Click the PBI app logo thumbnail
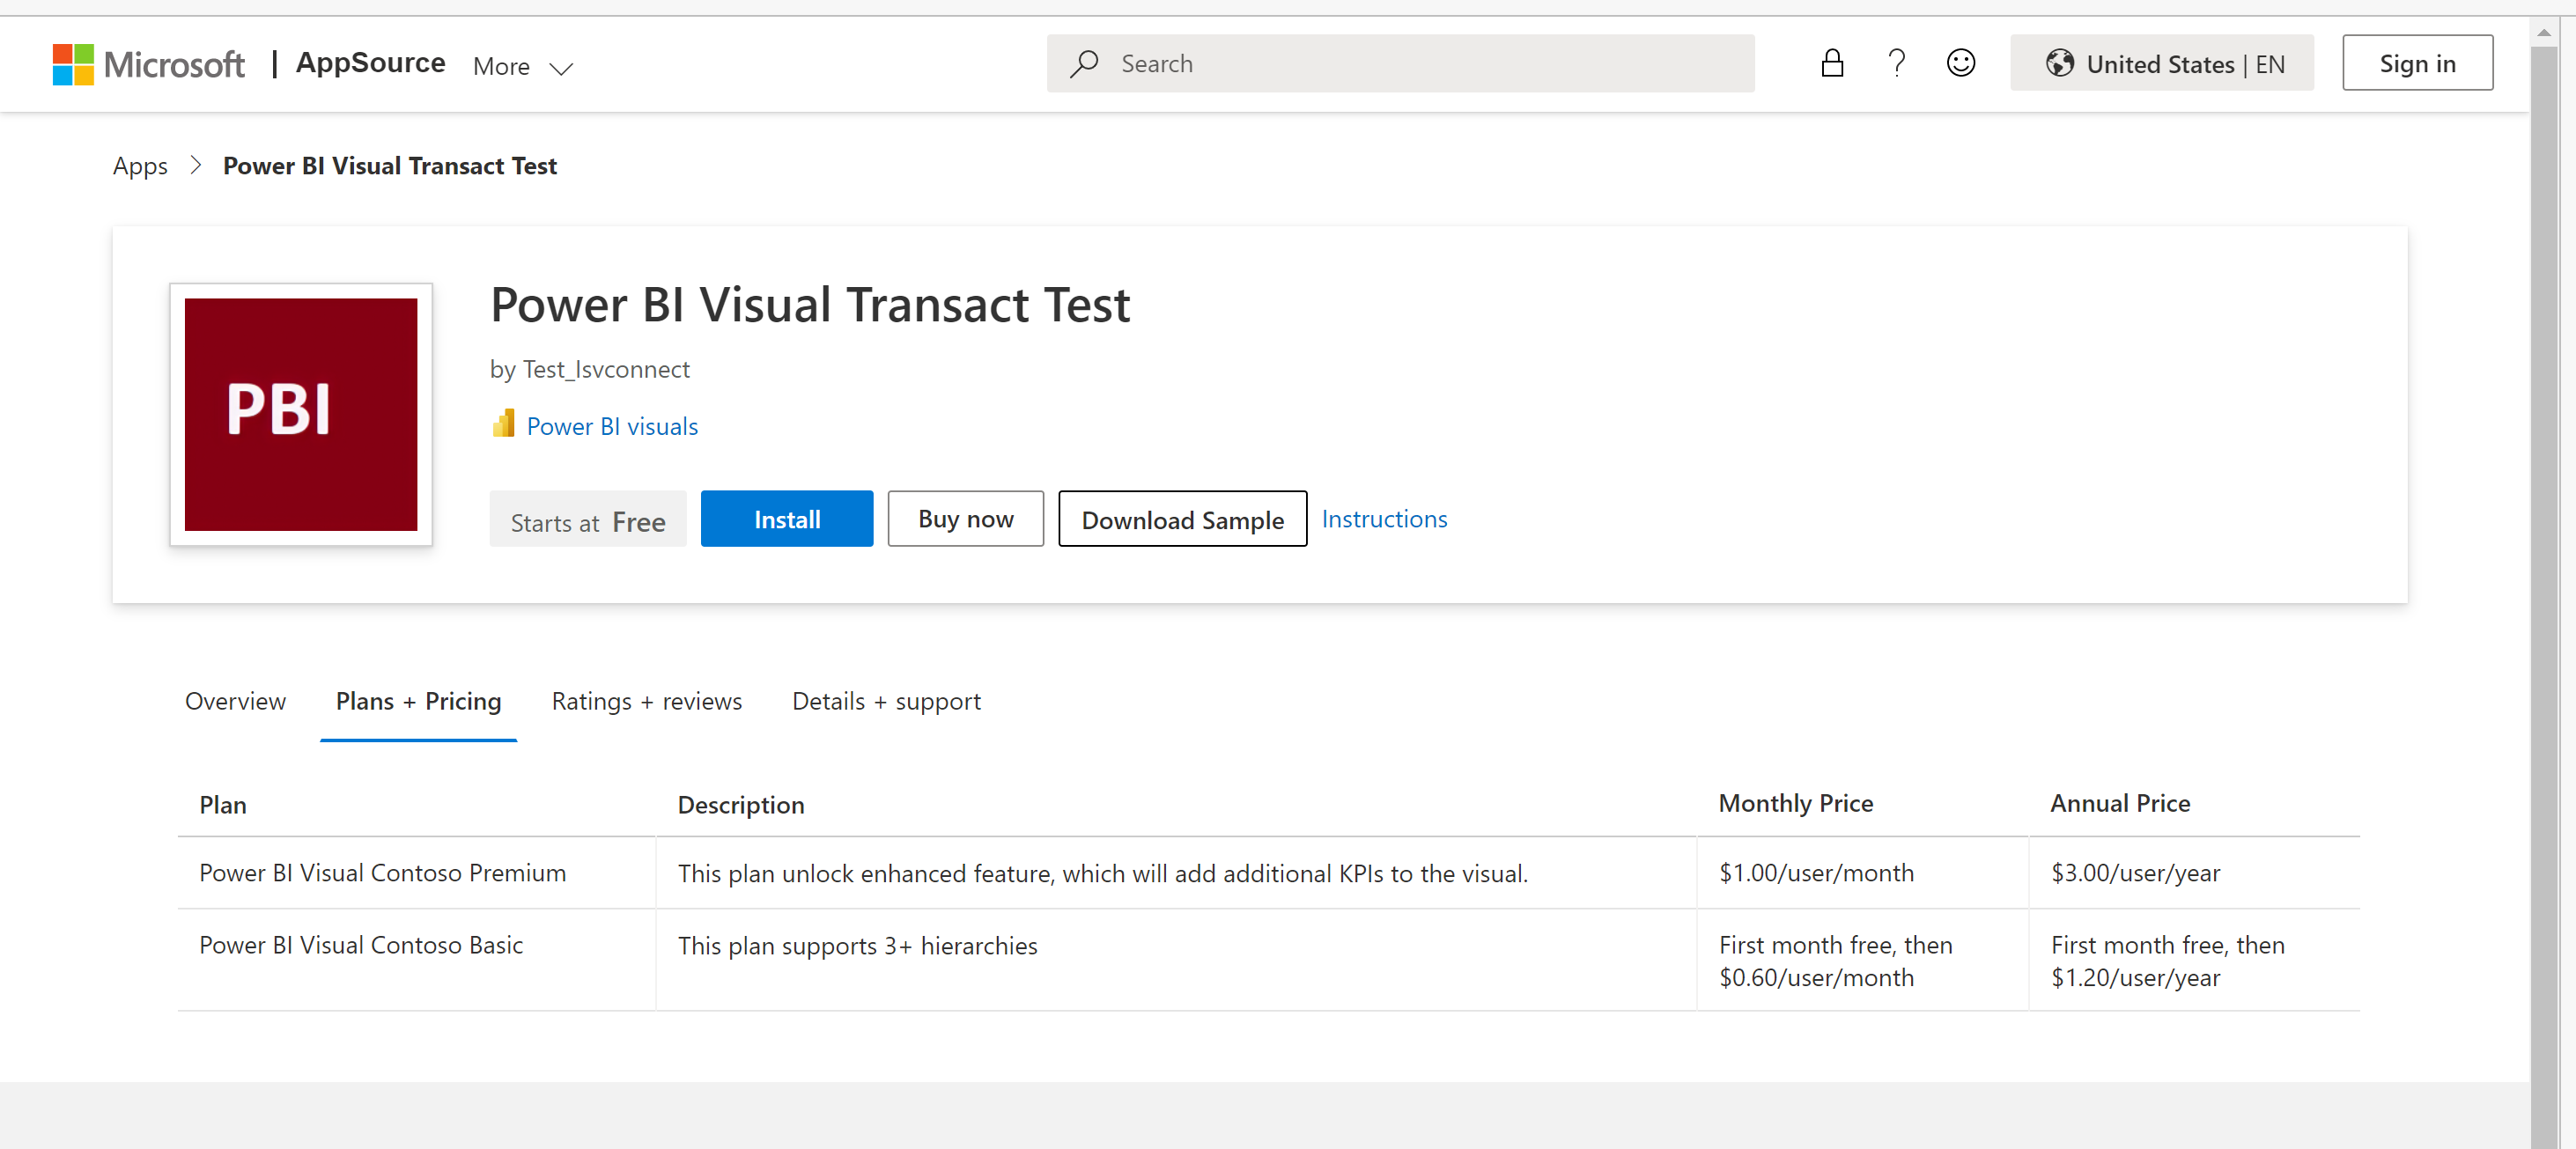This screenshot has height=1149, width=2576. coord(300,415)
